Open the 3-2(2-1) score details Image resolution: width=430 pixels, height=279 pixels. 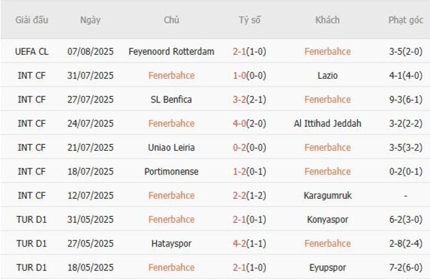[250, 100]
